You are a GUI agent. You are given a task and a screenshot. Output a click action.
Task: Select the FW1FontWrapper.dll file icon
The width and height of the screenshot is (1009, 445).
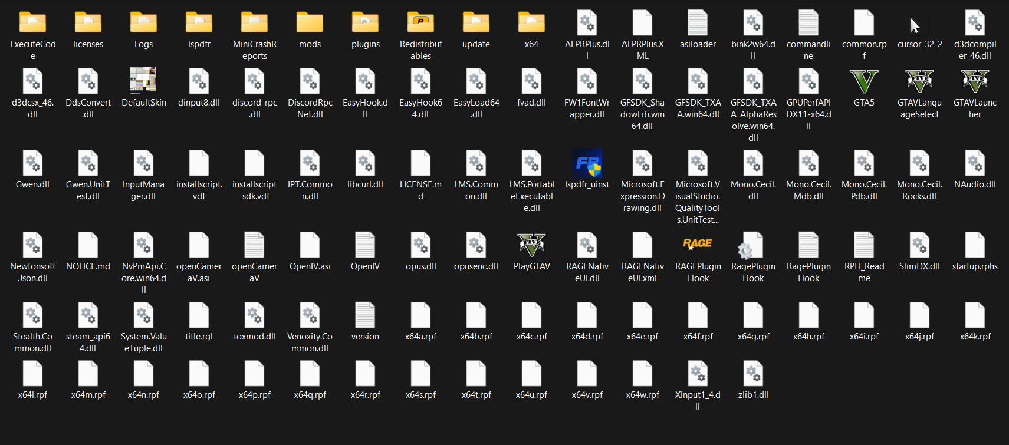pyautogui.click(x=587, y=81)
